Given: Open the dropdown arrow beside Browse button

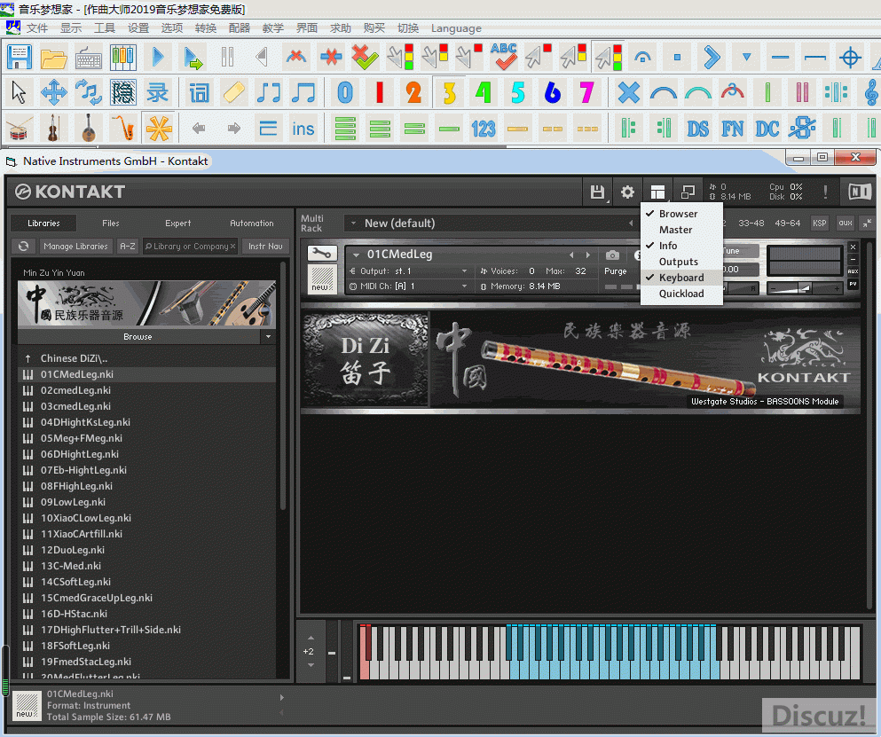Looking at the screenshot, I should click(268, 337).
